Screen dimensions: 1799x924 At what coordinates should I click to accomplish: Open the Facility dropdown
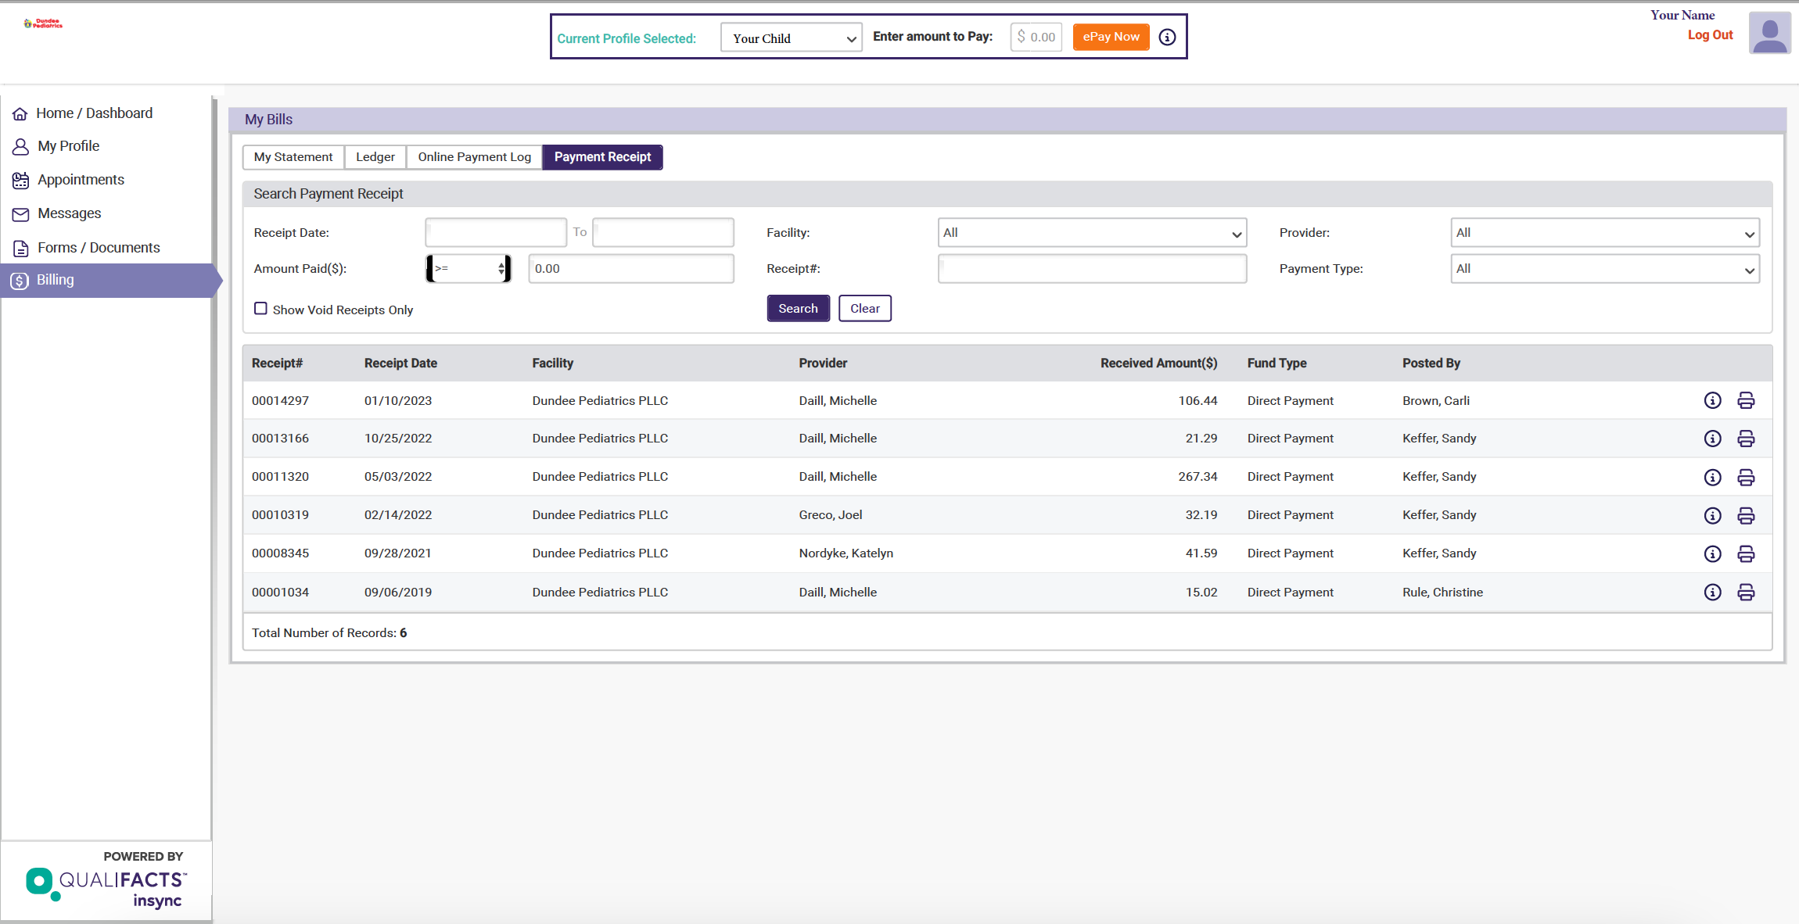tap(1092, 233)
